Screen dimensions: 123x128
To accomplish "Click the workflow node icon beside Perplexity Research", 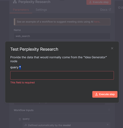I will coord(15,2).
